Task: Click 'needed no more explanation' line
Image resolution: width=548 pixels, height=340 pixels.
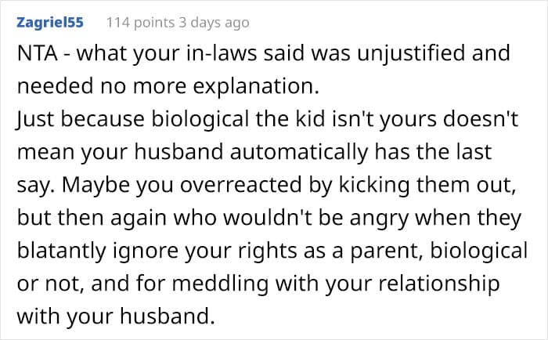Action: point(168,86)
